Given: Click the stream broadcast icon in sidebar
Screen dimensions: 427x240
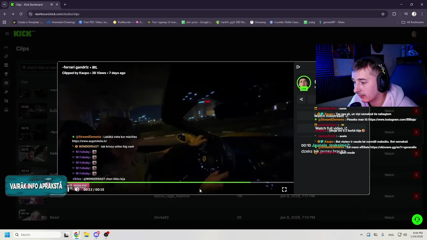Looking at the screenshot, I should [x=6, y=47].
